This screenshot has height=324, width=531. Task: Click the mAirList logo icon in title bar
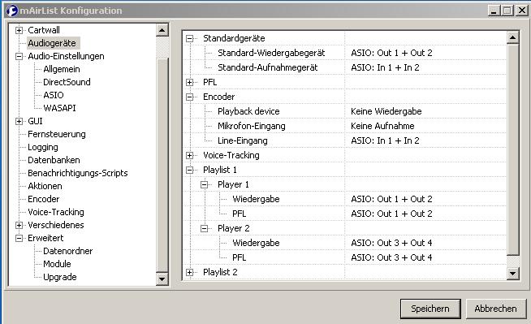pos(11,11)
